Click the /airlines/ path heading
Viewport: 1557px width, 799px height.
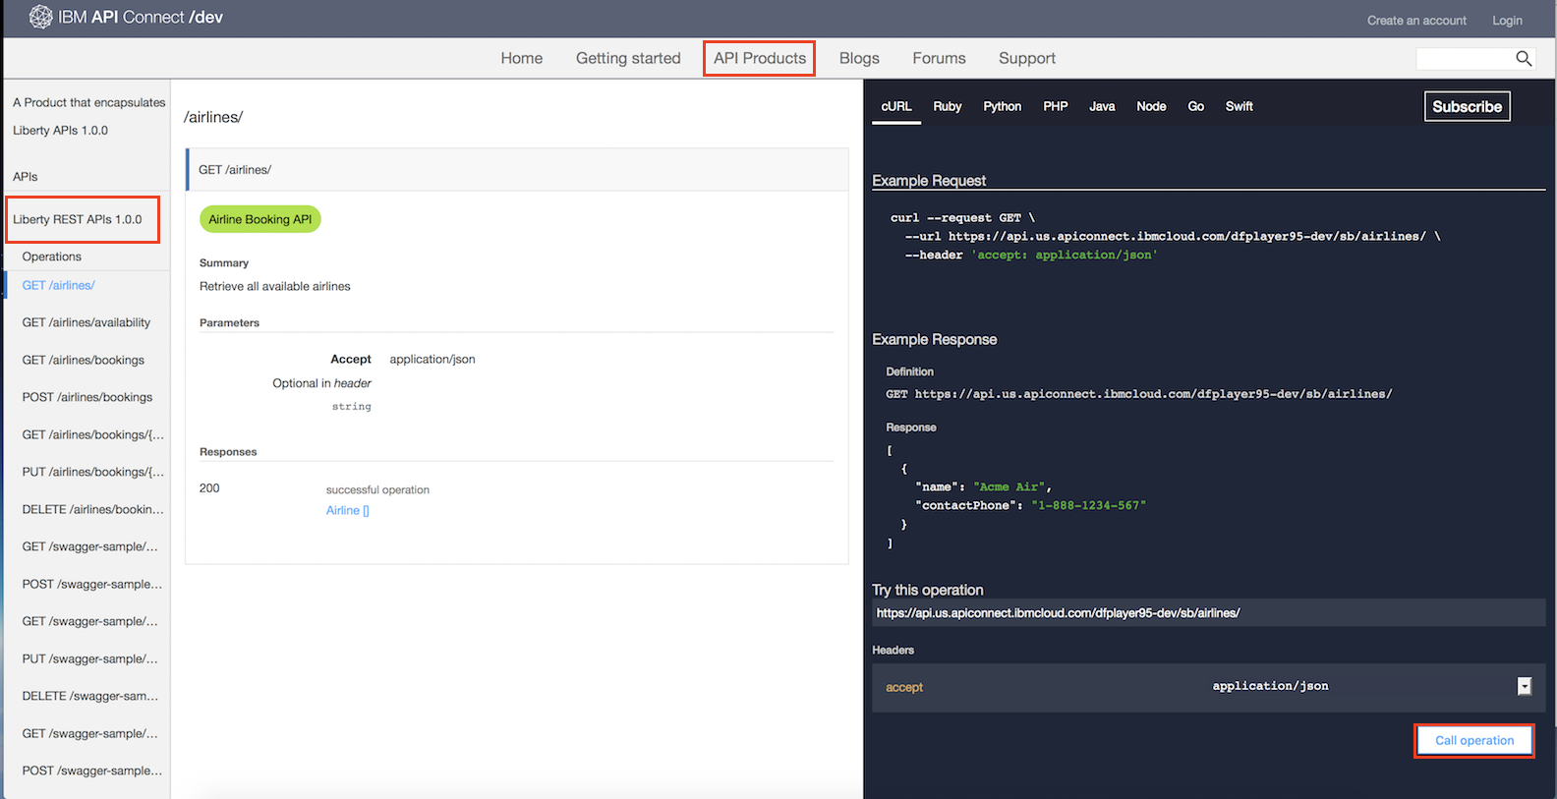pos(213,117)
